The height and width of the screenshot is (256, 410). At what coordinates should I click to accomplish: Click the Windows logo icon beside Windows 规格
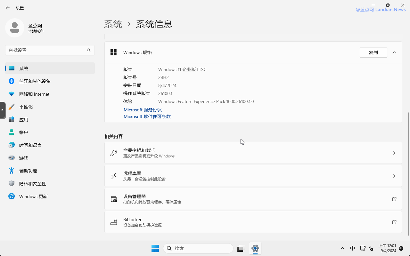(113, 52)
